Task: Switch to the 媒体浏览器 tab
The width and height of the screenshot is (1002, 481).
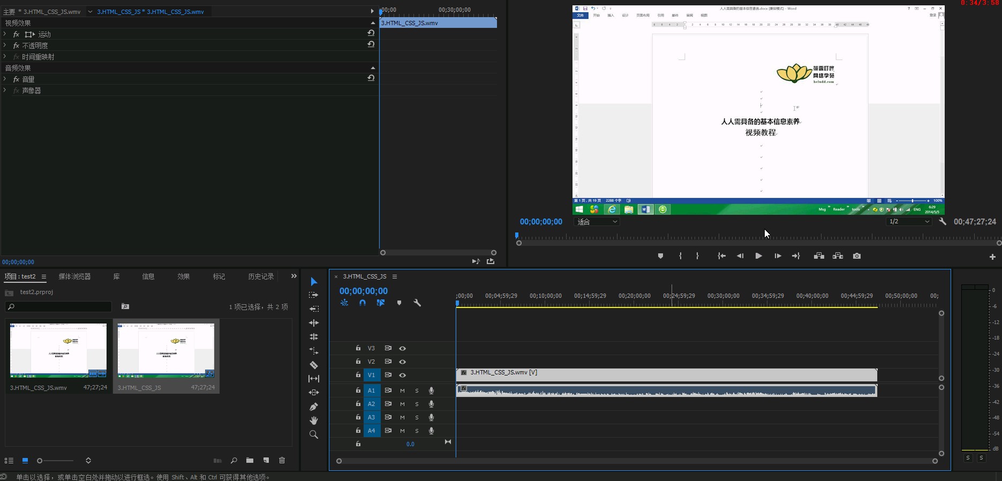Action: tap(74, 276)
